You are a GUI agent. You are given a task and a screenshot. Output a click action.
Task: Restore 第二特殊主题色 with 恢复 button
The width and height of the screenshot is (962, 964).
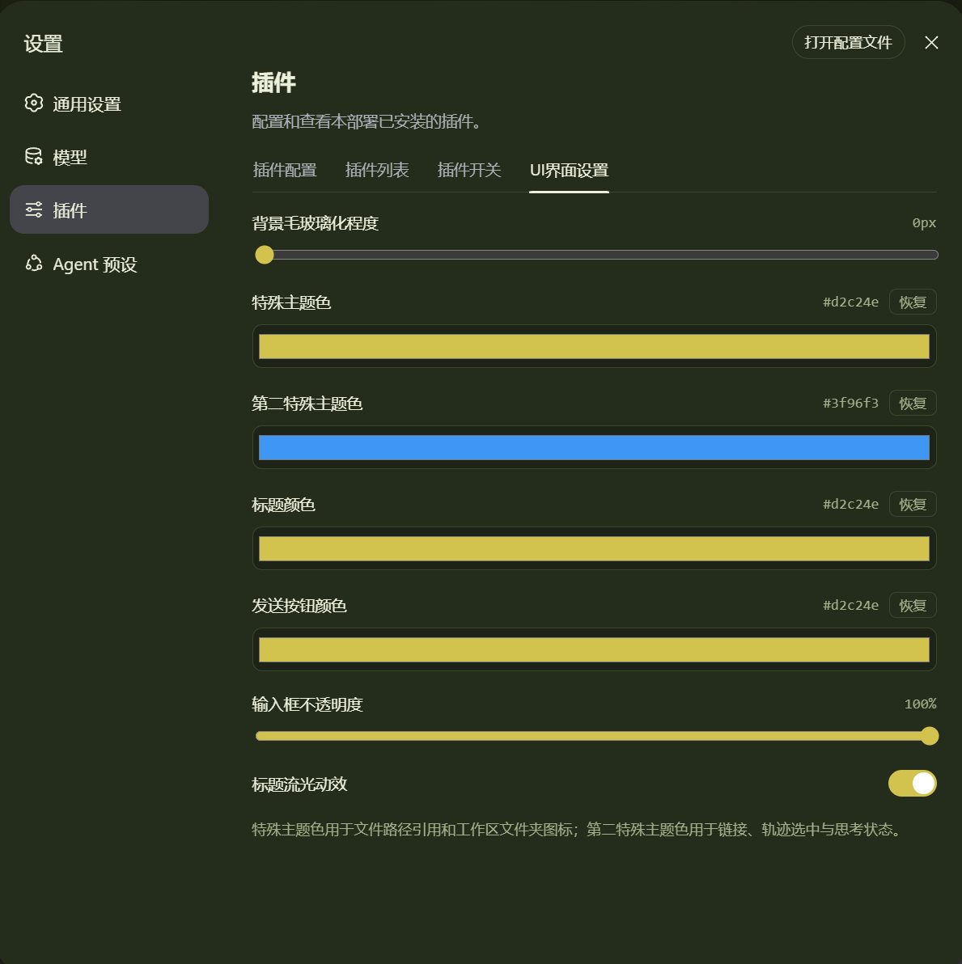[x=913, y=403]
